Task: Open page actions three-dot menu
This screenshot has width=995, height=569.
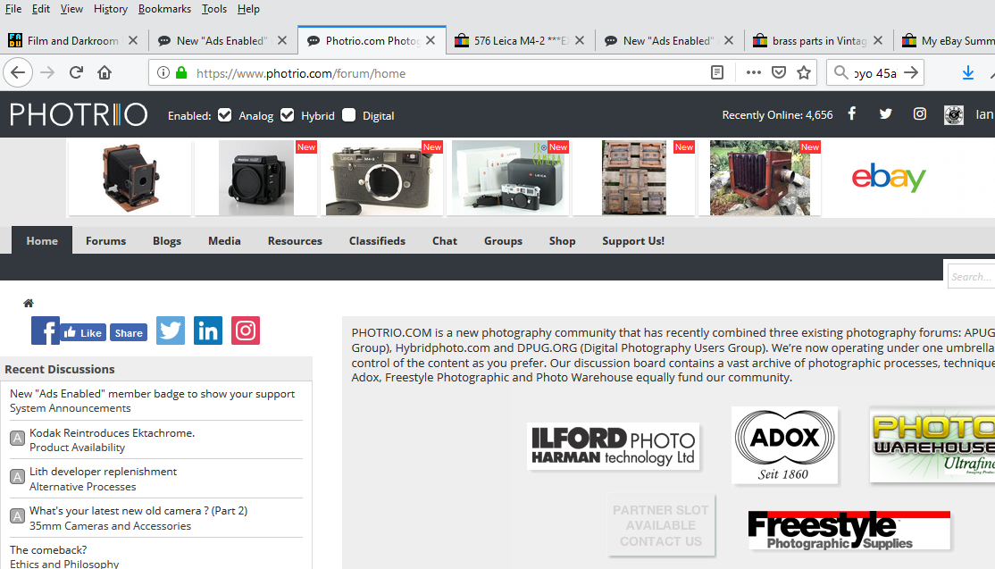Action: pyautogui.click(x=754, y=72)
